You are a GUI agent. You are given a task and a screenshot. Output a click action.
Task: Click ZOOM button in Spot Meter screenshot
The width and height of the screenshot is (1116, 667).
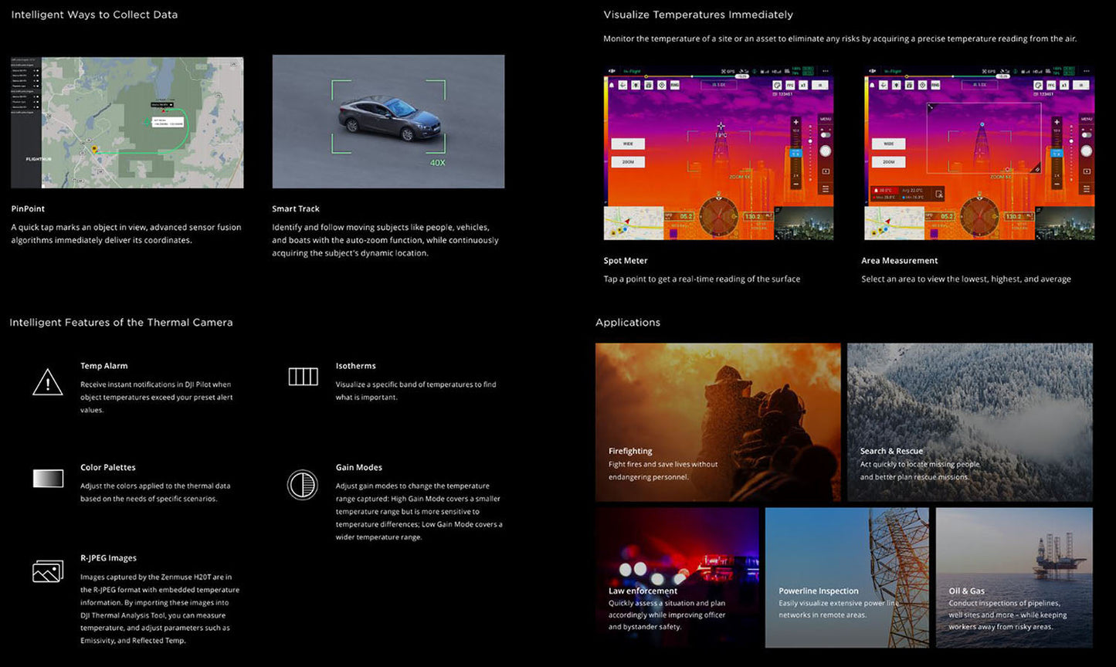(628, 162)
